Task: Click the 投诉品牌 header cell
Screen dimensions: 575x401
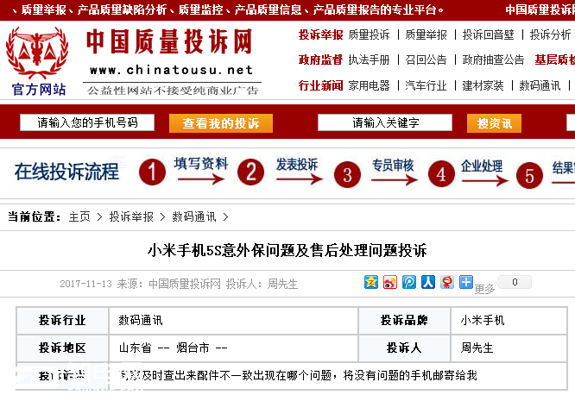Action: tap(404, 321)
